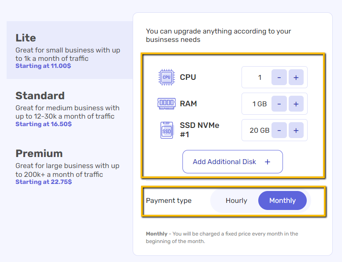The image size is (342, 262).
Task: Choose the Standard plan
Action: pos(70,109)
